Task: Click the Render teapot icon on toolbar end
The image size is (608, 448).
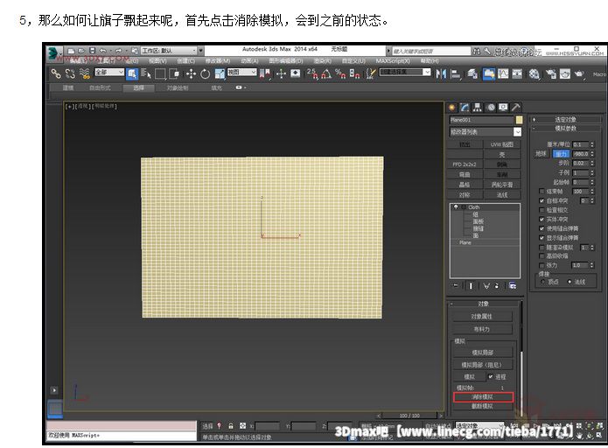Action: [579, 73]
